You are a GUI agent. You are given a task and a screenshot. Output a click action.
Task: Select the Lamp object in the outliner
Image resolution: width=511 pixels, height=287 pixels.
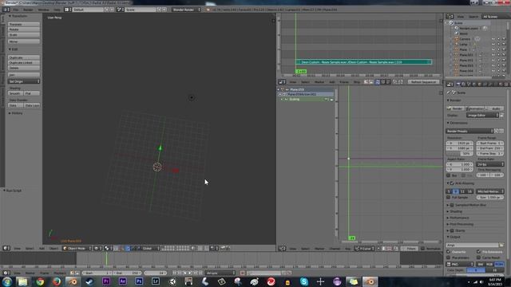click(463, 45)
